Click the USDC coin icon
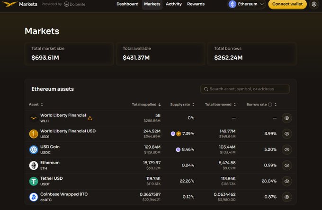322x210 pixels. coord(34,149)
